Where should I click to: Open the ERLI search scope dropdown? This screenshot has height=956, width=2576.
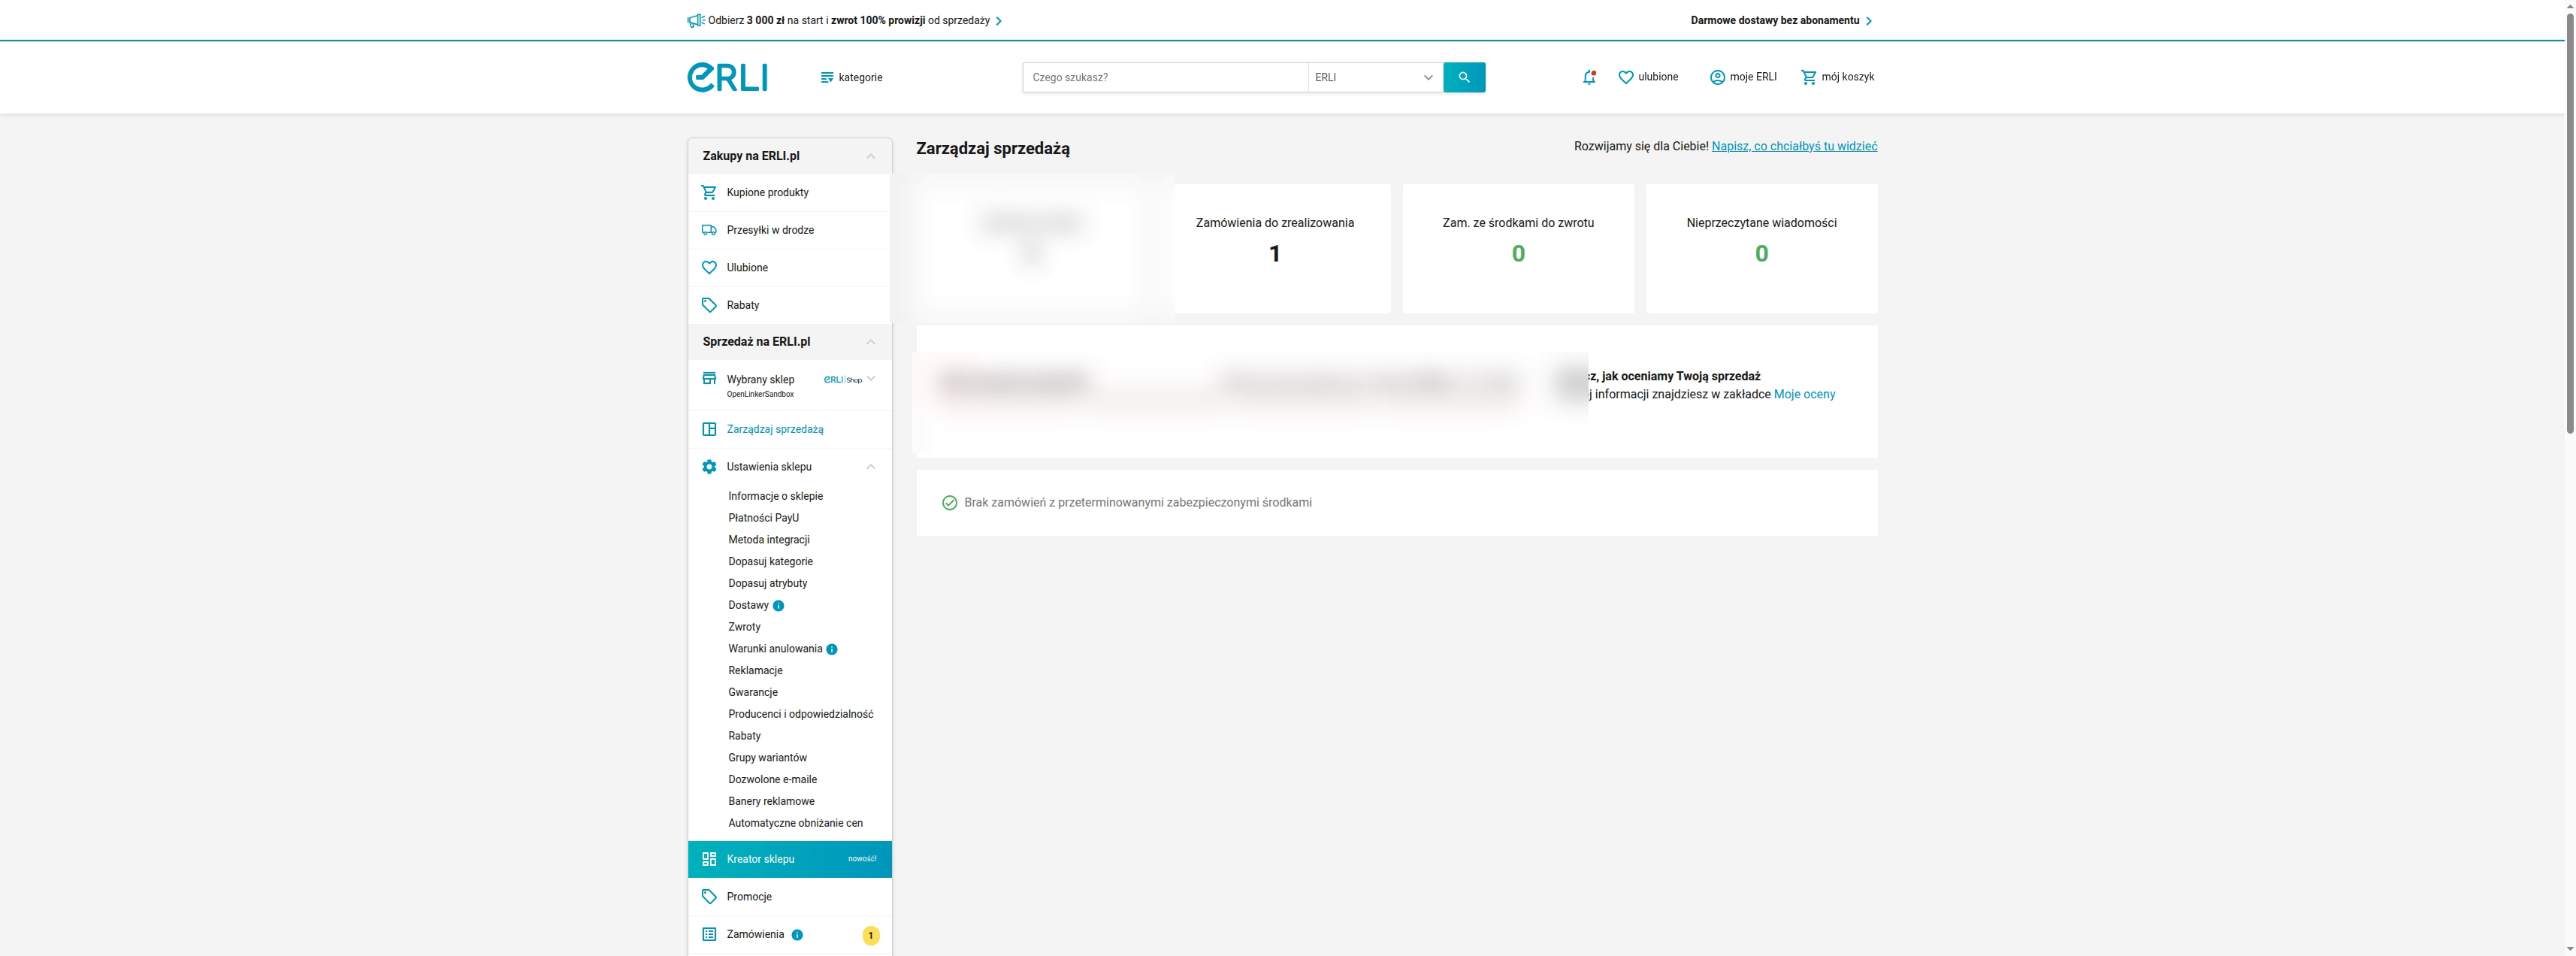(x=1375, y=77)
